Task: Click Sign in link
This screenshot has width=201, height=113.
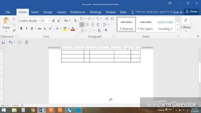Action: click(x=178, y=12)
